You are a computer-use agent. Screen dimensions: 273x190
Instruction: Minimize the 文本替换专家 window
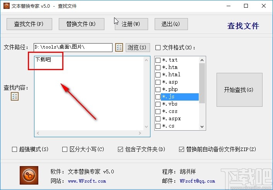click(229, 6)
